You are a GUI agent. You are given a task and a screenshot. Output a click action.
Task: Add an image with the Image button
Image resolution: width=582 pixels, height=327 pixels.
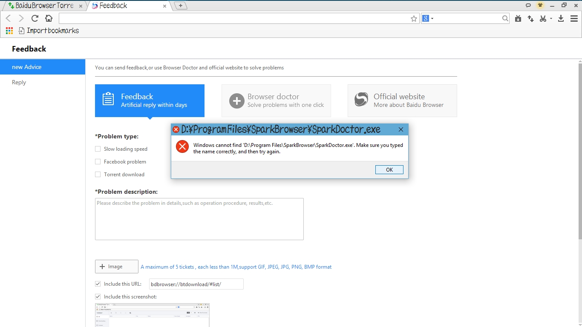point(117,267)
